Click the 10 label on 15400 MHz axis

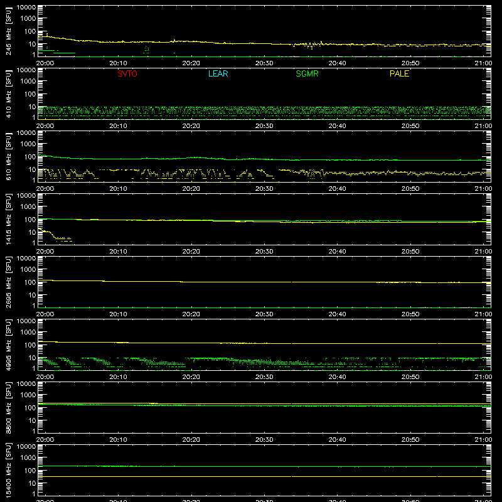(32, 483)
